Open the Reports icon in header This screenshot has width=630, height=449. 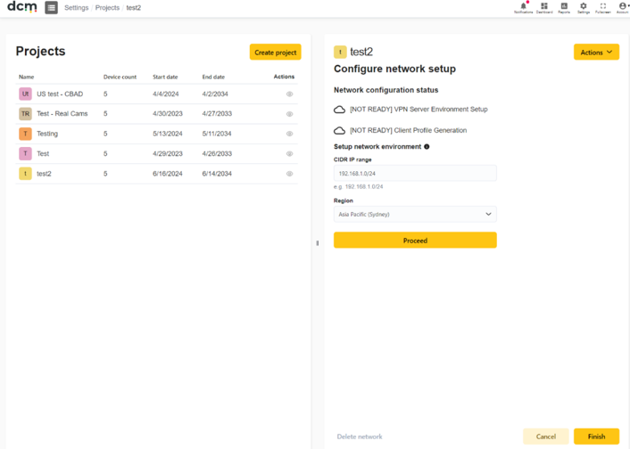coord(564,7)
